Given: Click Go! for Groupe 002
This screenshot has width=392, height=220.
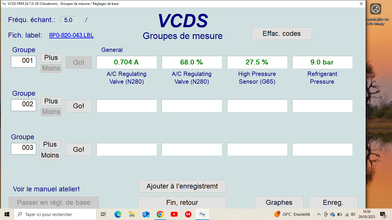Looking at the screenshot, I should 79,106.
